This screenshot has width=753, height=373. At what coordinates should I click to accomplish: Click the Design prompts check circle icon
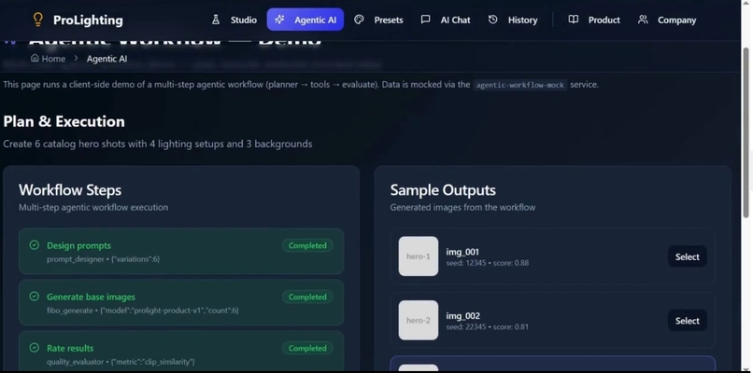34,245
